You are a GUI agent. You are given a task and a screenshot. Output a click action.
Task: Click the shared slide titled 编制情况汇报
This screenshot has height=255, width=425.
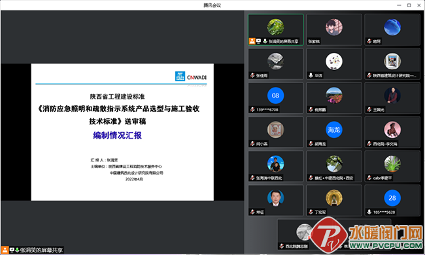click(x=122, y=132)
